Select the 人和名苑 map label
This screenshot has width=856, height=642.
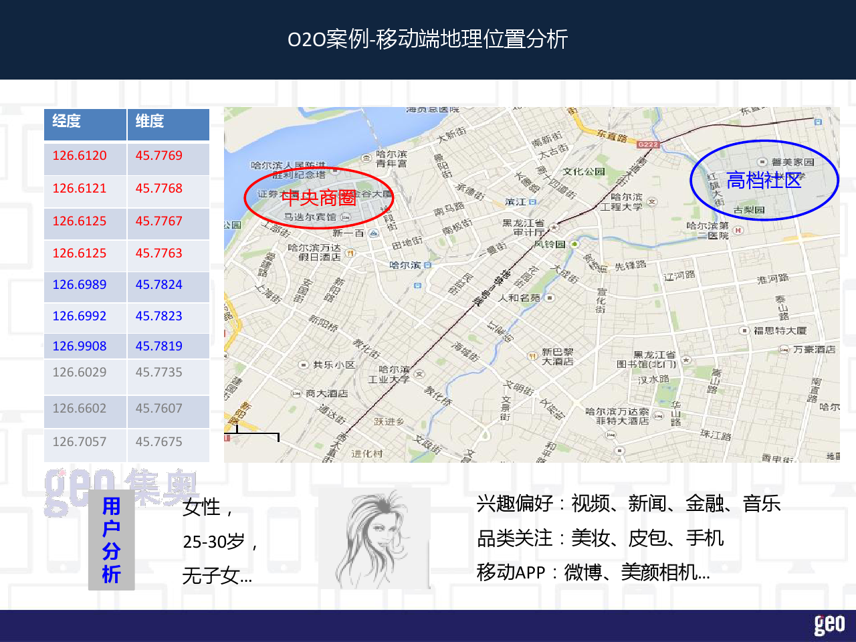click(x=520, y=298)
